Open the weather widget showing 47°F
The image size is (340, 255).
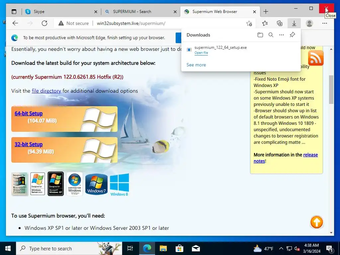pos(263,248)
